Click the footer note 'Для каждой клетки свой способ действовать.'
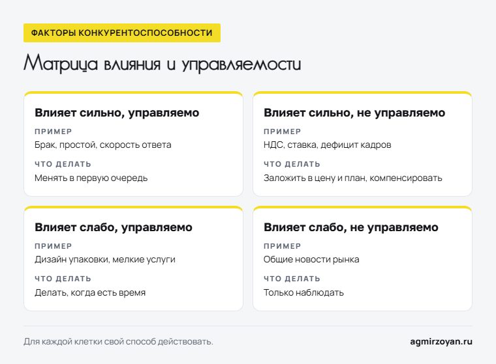The height and width of the screenshot is (364, 496). (118, 342)
